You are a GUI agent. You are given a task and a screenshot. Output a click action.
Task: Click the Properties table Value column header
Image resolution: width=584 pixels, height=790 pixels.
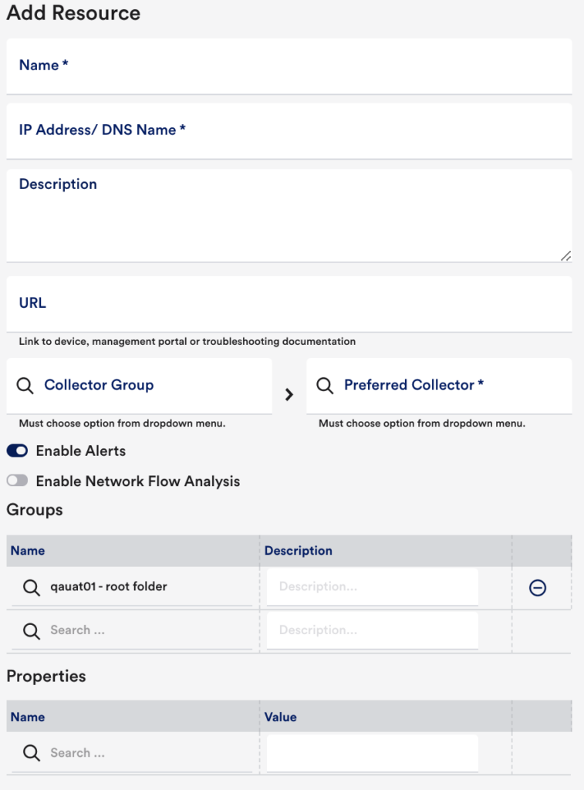coord(281,717)
